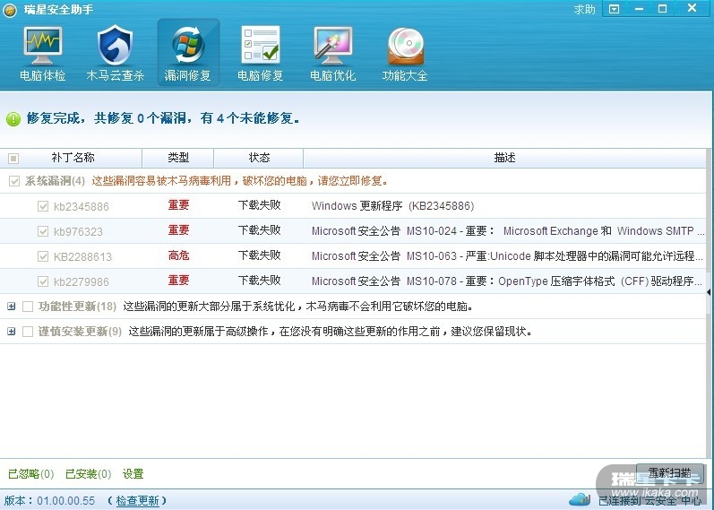Click the 补丁名称 column header

[73, 158]
